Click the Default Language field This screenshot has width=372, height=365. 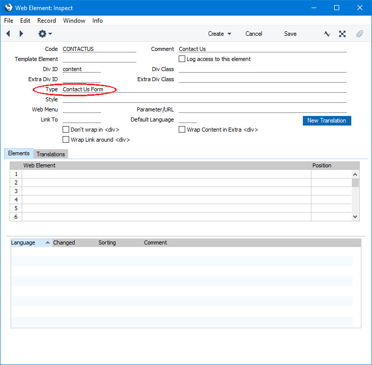188,119
